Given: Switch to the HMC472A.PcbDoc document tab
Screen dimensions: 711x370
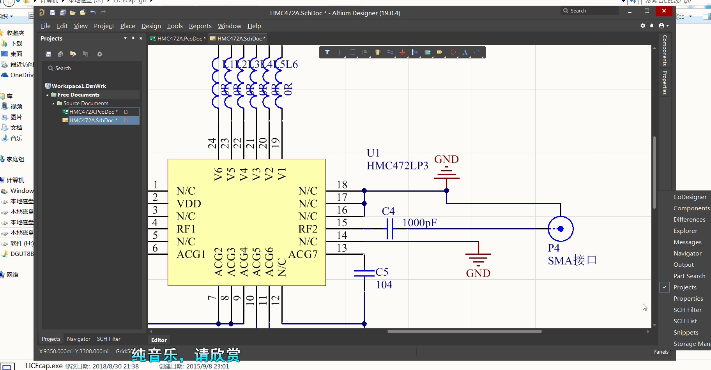Looking at the screenshot, I should [178, 38].
